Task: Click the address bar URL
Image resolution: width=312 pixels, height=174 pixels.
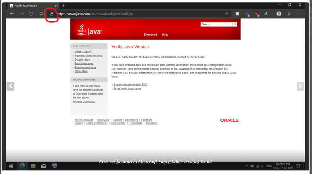Action: click(95, 14)
